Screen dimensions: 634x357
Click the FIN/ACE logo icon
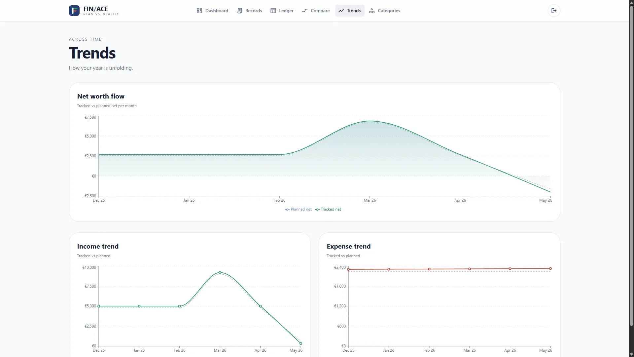(74, 11)
